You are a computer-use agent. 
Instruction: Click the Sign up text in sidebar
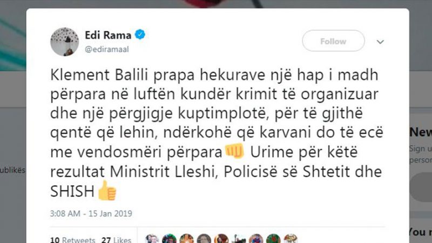click(420, 148)
